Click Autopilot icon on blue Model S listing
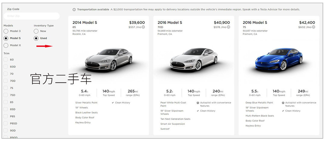The image size is (325, 142). (283, 103)
